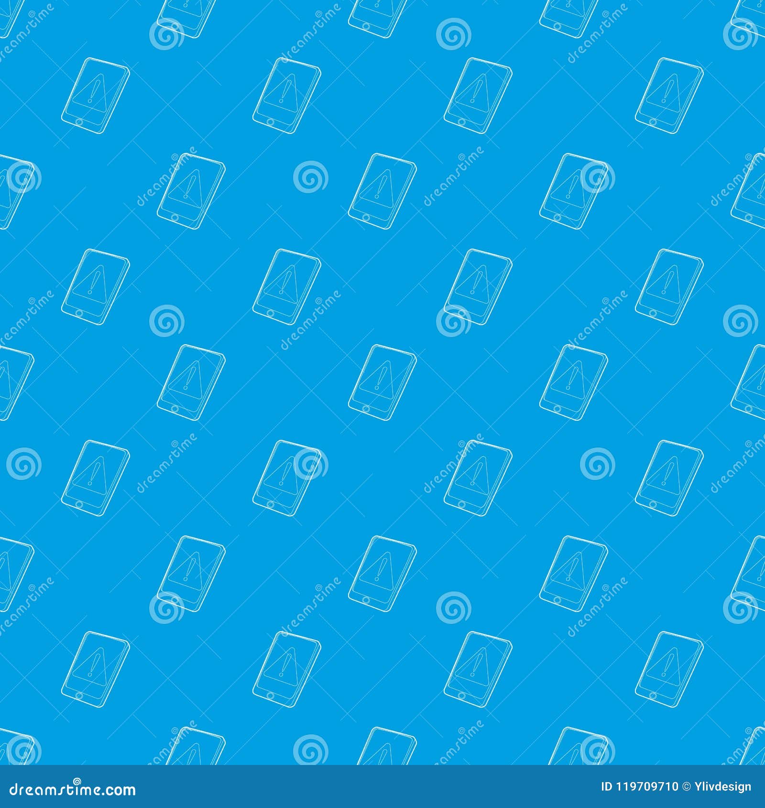The width and height of the screenshot is (765, 808).
Task: Click the author name Ylivdesign
Action: pyautogui.click(x=723, y=786)
